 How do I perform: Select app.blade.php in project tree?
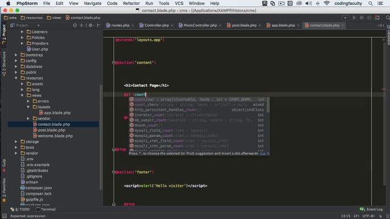pos(55,113)
